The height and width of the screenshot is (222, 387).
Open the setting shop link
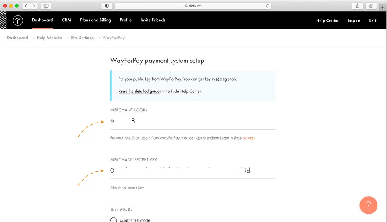221,79
